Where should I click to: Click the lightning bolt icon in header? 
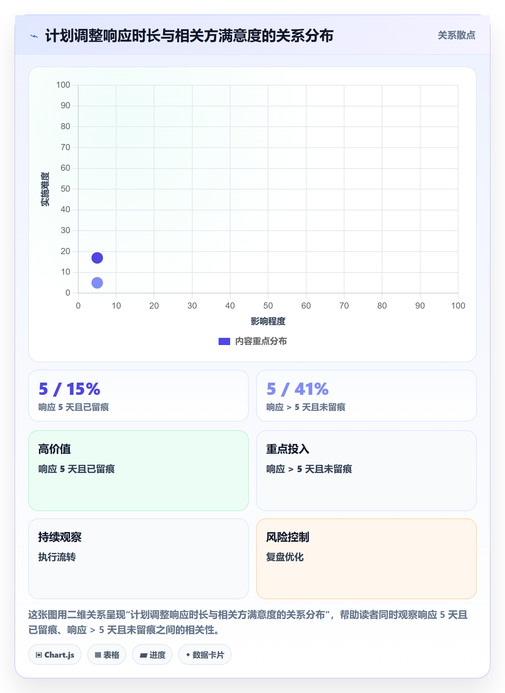[x=34, y=36]
